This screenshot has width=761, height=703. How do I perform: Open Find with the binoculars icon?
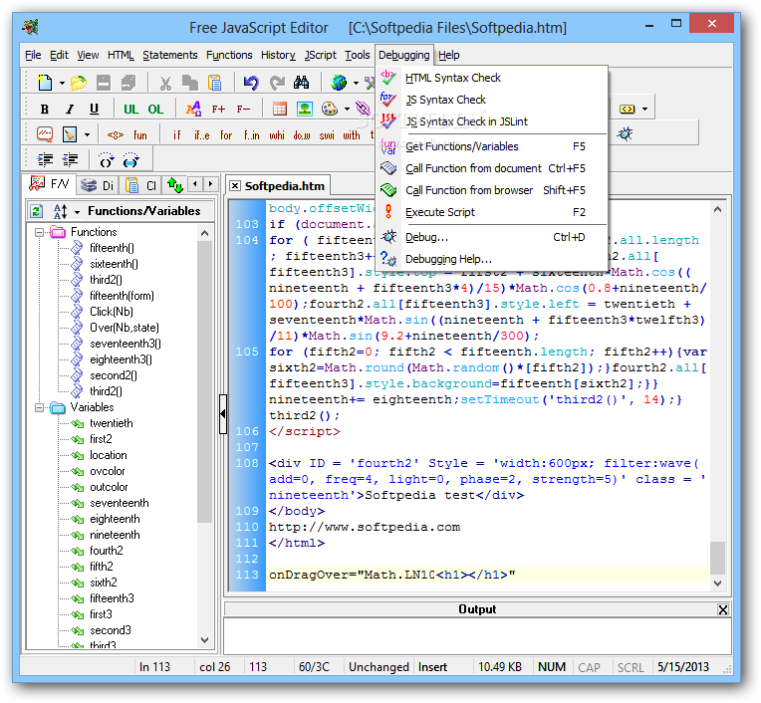[302, 83]
